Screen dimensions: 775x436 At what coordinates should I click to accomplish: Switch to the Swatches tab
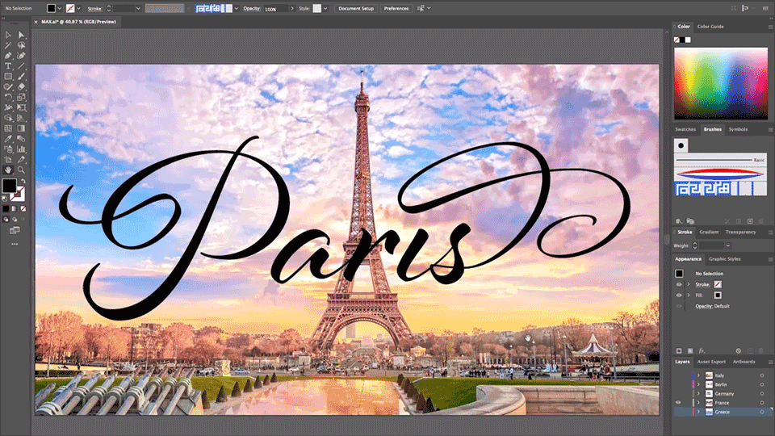(685, 129)
